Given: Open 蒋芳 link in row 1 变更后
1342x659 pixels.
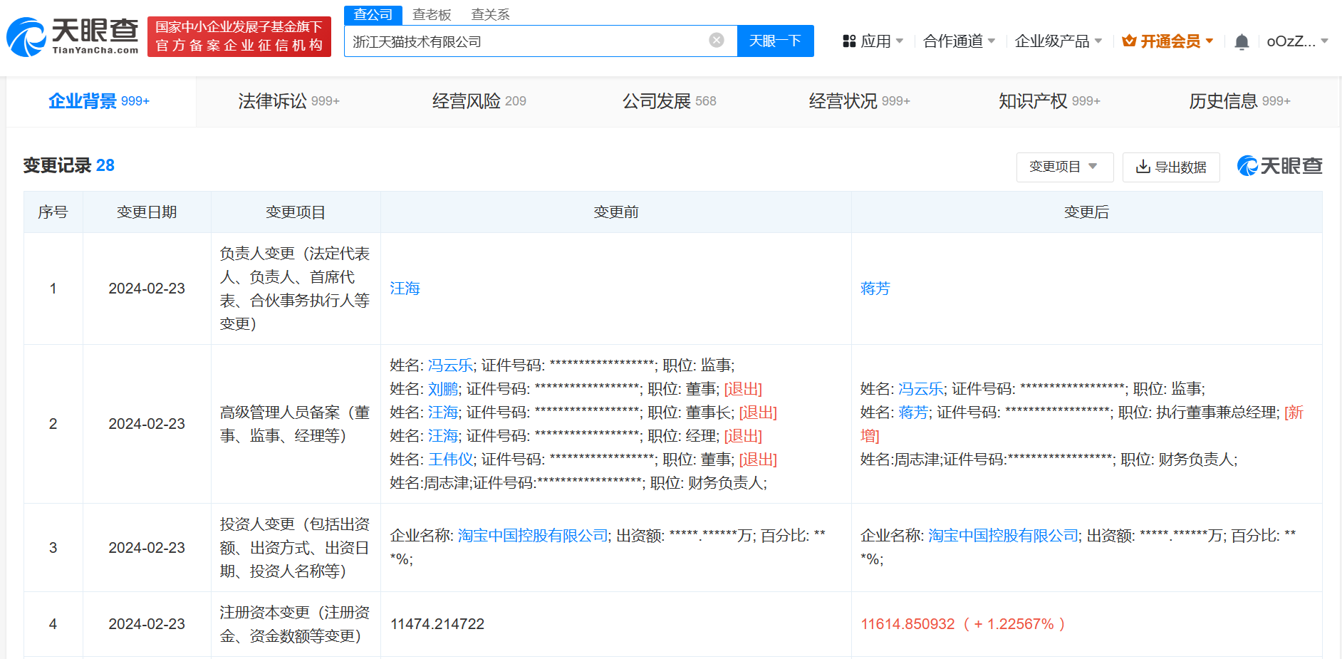Looking at the screenshot, I should click(875, 289).
